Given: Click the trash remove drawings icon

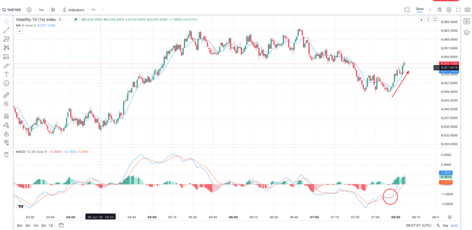Looking at the screenshot, I should (6, 155).
